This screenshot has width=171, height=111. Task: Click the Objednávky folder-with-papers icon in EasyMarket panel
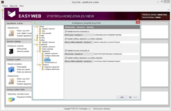point(11,33)
